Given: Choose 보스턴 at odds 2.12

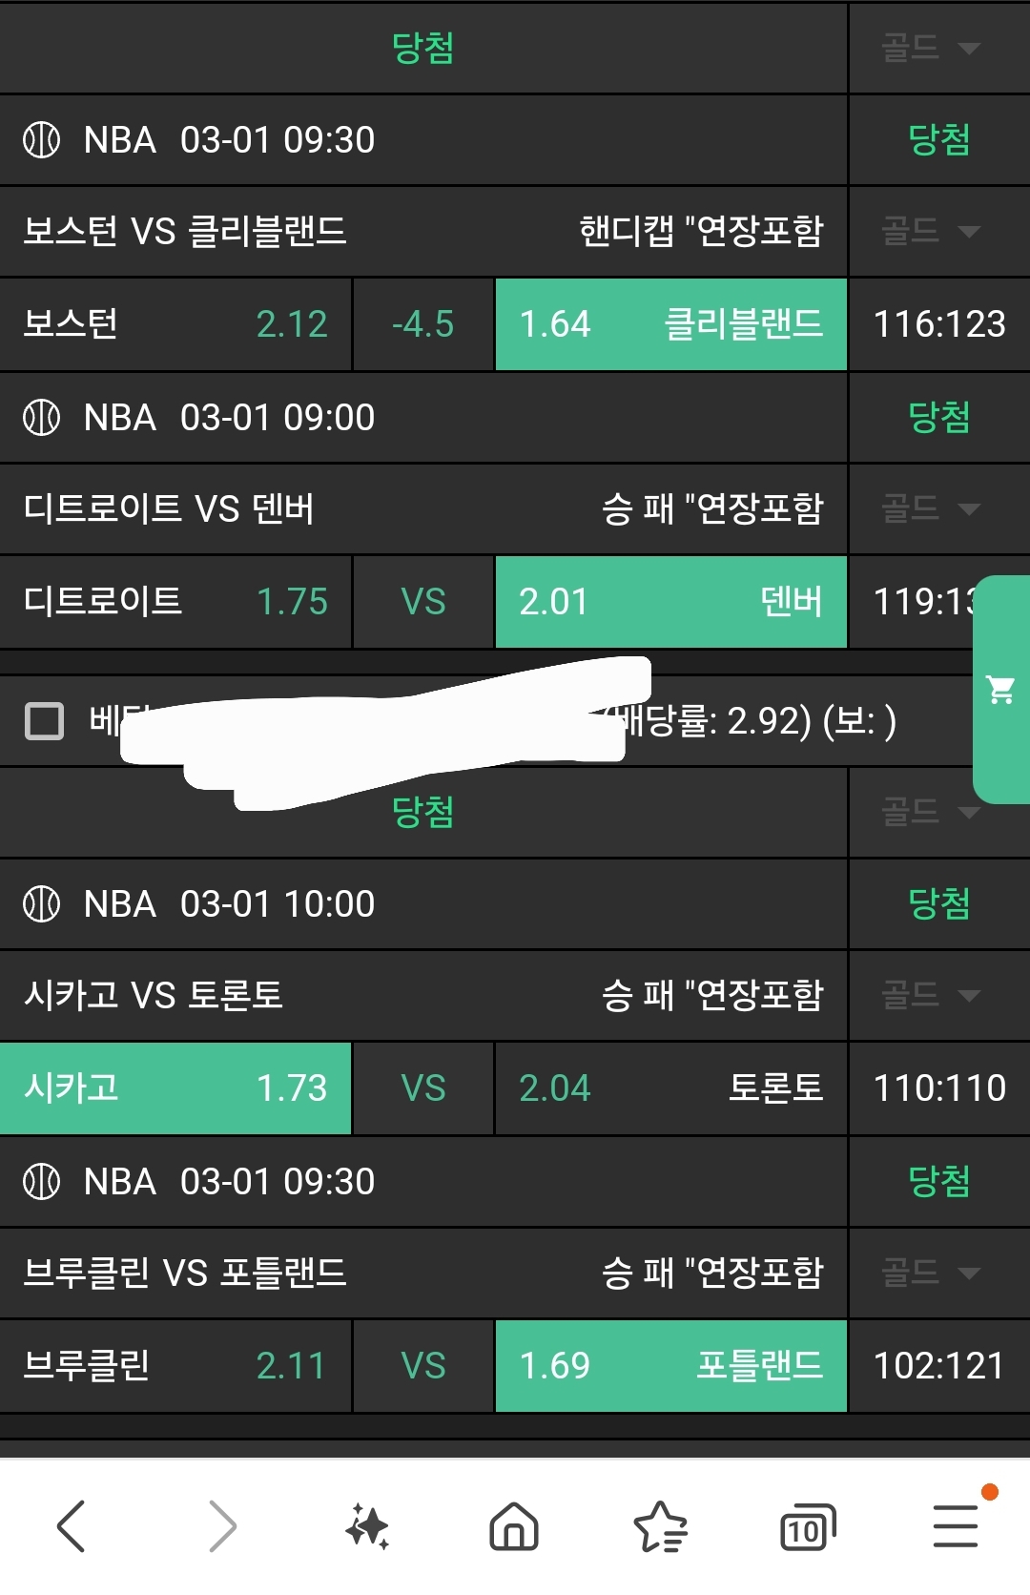Looking at the screenshot, I should (x=175, y=324).
